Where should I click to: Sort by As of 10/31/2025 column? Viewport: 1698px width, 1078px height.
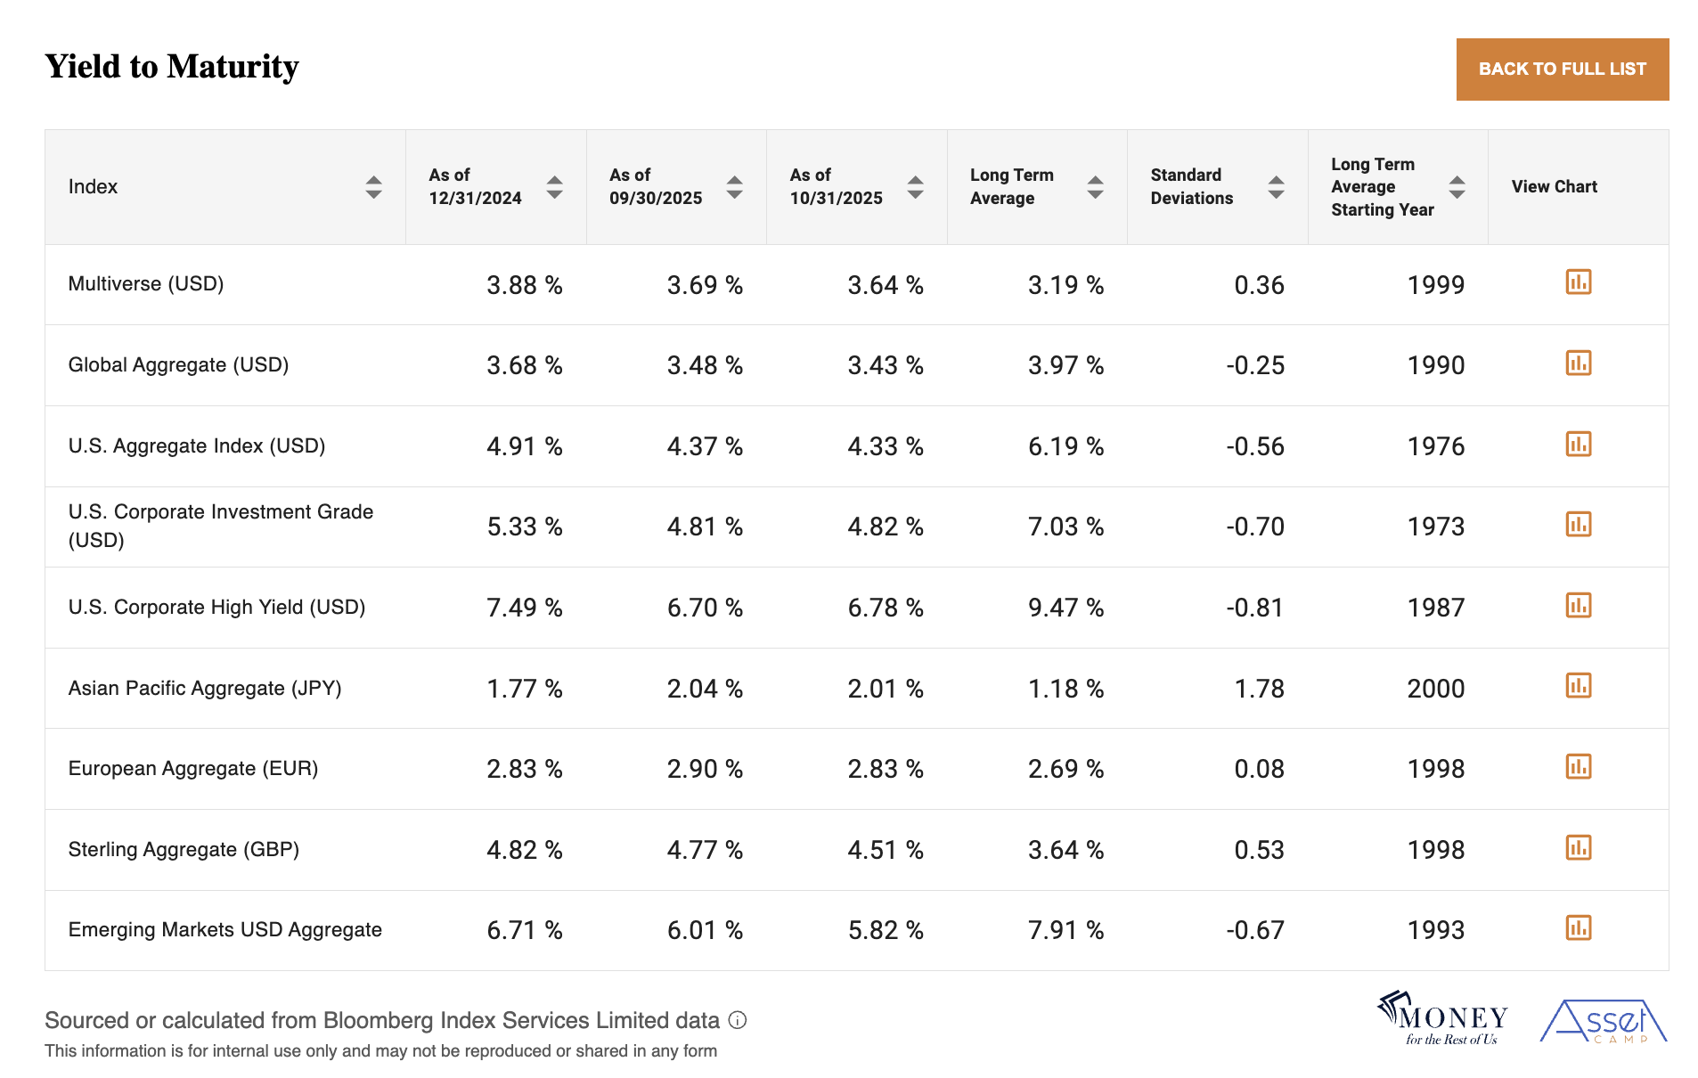[x=915, y=187]
